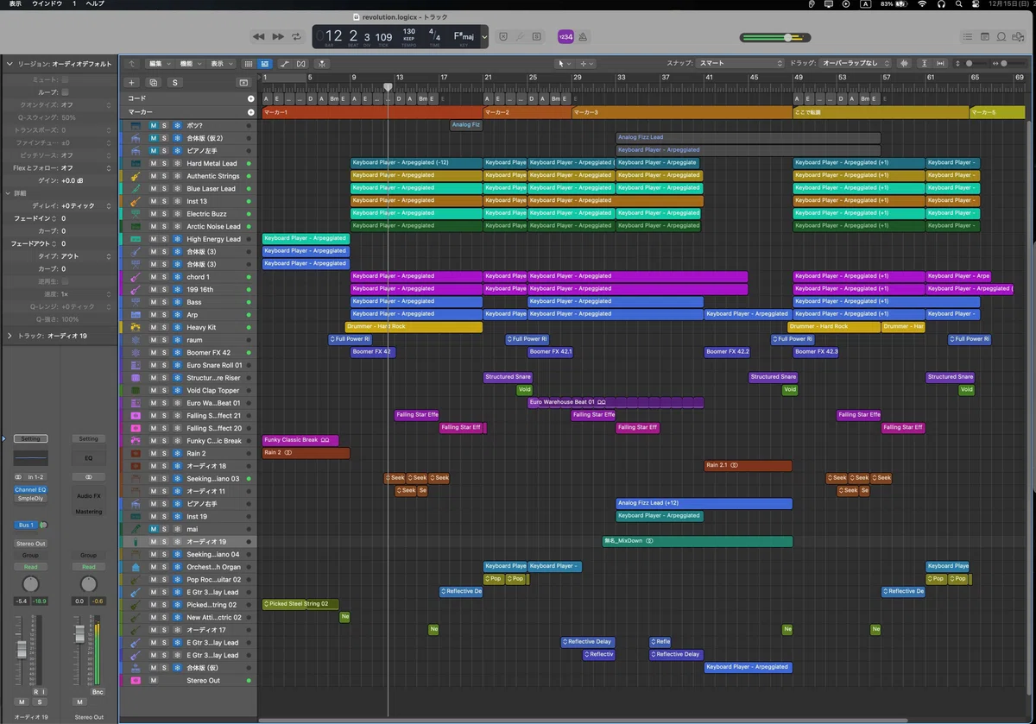The image size is (1036, 724).
Task: Toggle the ループ checkbox in region inspector
Action: click(65, 91)
